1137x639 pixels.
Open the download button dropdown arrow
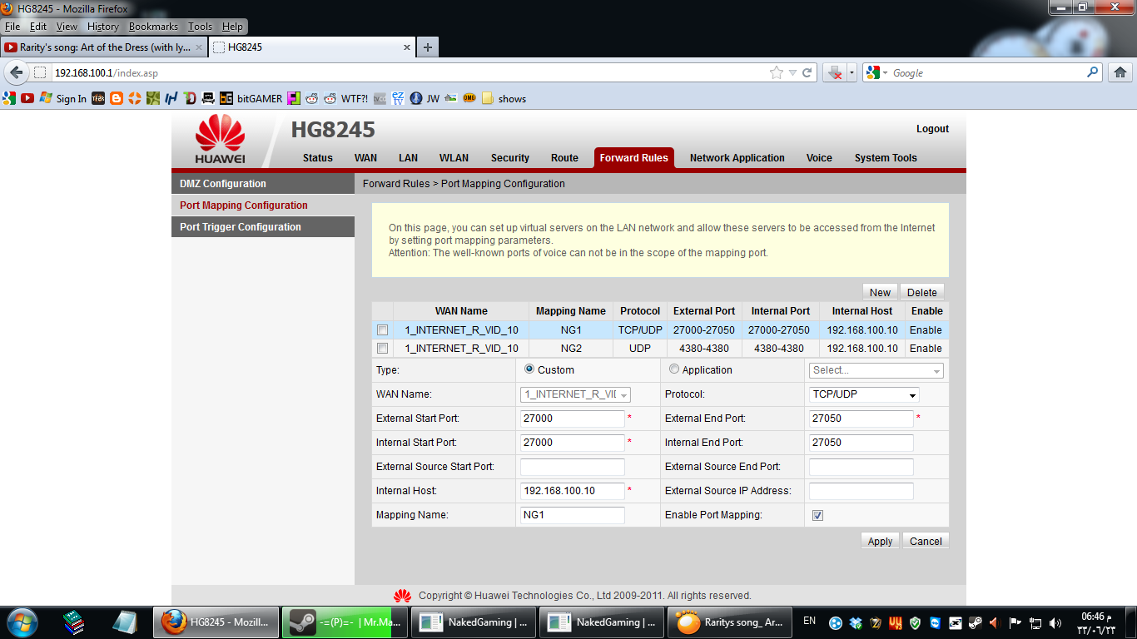(x=852, y=73)
